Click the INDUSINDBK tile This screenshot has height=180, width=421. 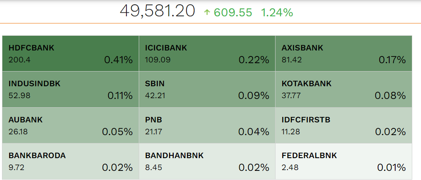tap(71, 89)
